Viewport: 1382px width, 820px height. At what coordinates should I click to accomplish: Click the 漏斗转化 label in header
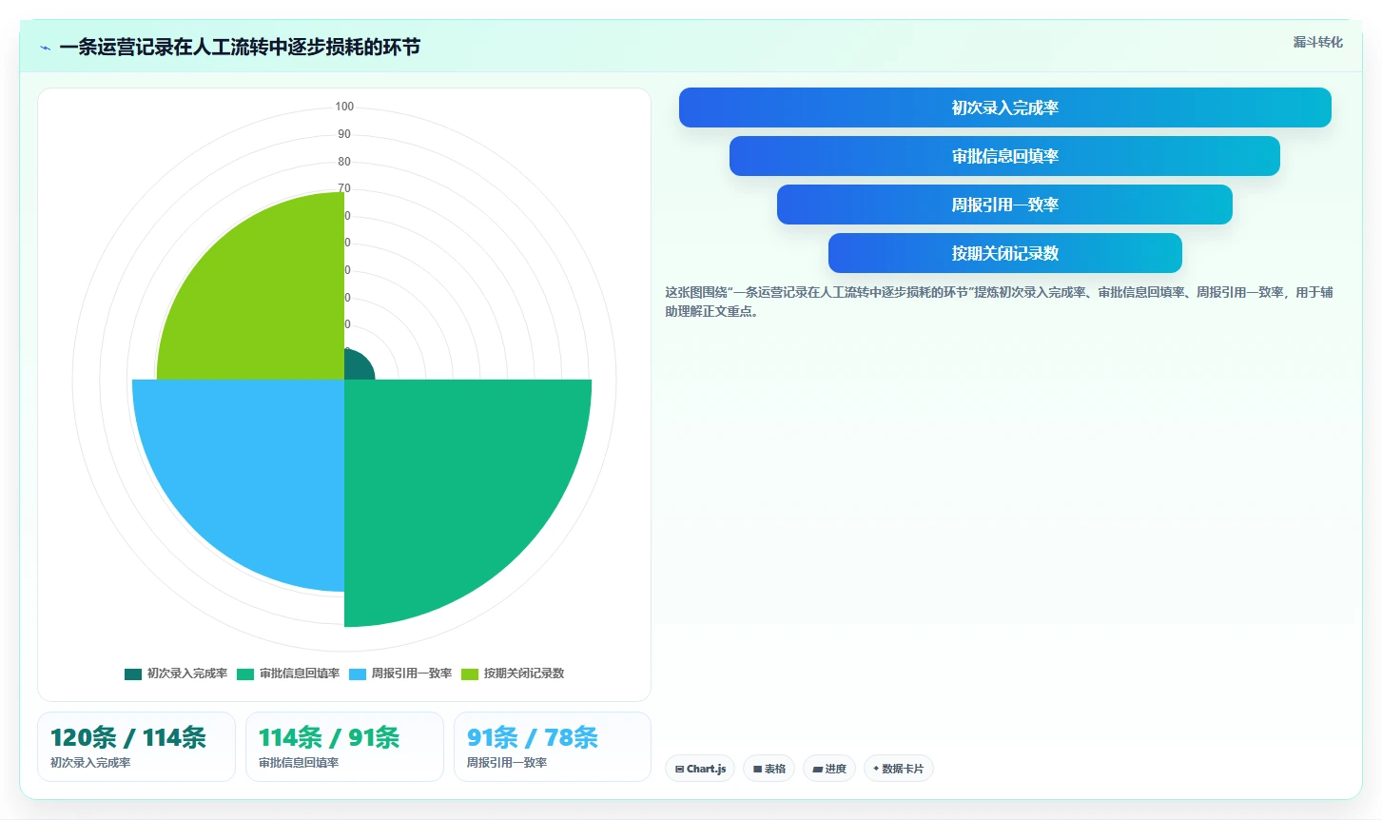tap(1317, 42)
